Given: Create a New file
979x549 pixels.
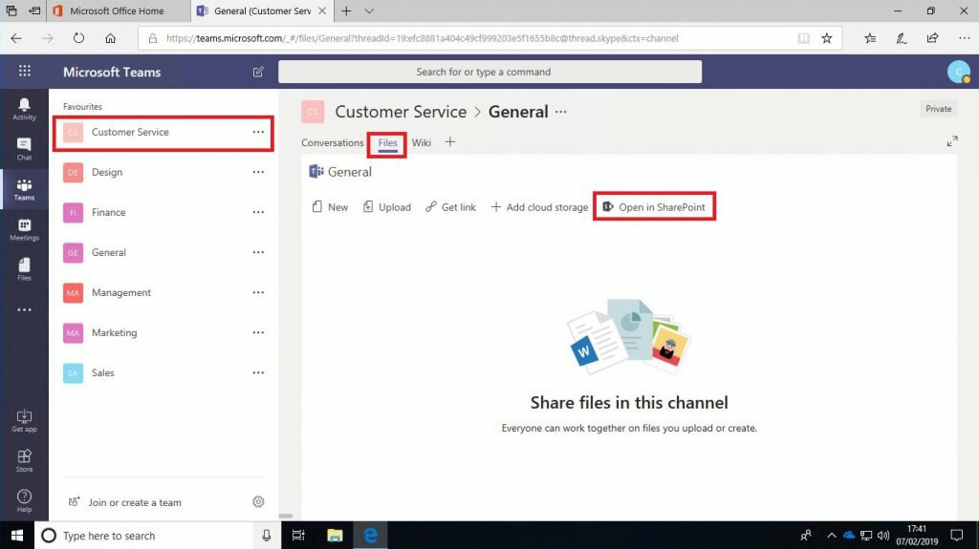Looking at the screenshot, I should [x=330, y=206].
